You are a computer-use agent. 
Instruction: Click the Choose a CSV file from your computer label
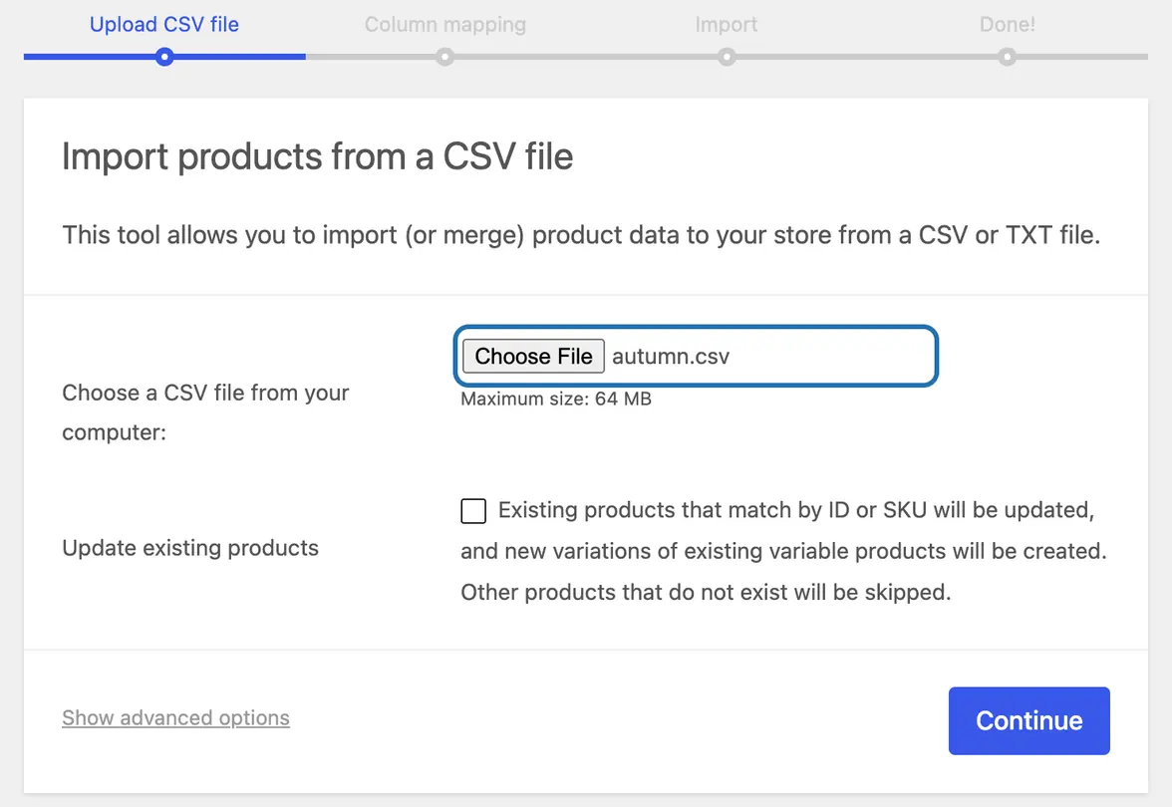[x=205, y=411]
